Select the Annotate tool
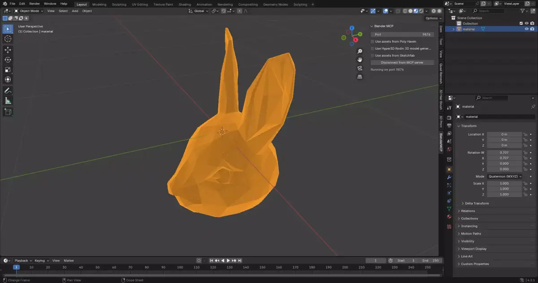 (8, 91)
